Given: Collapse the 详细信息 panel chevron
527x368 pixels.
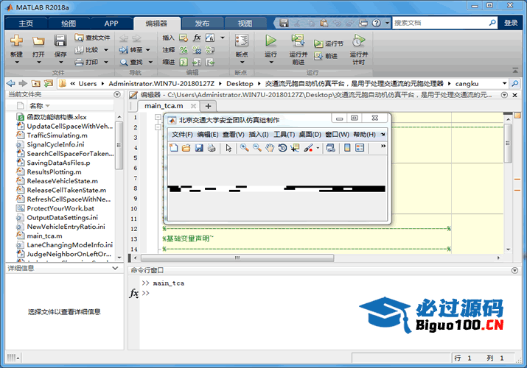Looking at the screenshot, I should coord(115,268).
